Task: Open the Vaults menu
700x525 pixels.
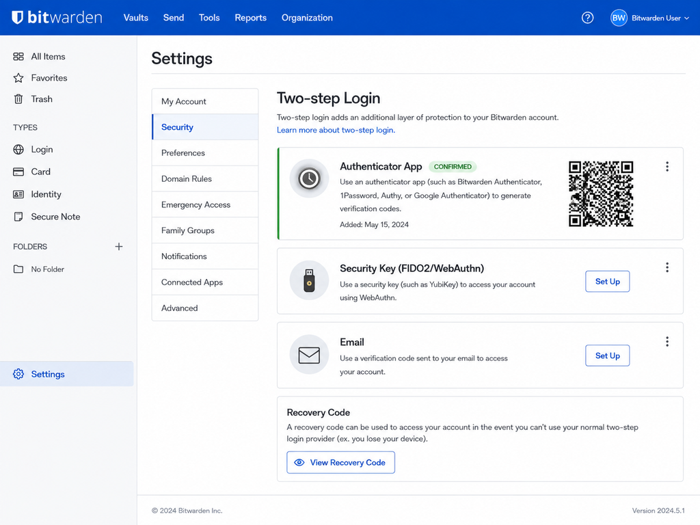Action: (136, 18)
